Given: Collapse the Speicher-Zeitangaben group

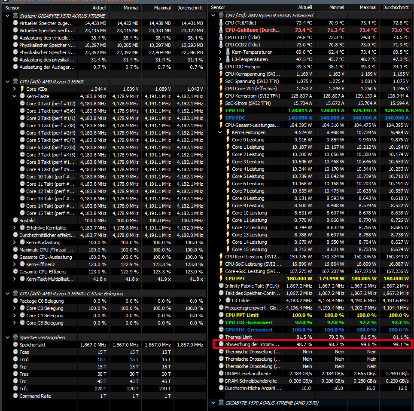Looking at the screenshot, I should click(x=7, y=337).
